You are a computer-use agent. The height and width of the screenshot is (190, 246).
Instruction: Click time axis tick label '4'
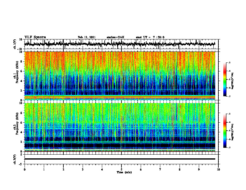point(102,170)
